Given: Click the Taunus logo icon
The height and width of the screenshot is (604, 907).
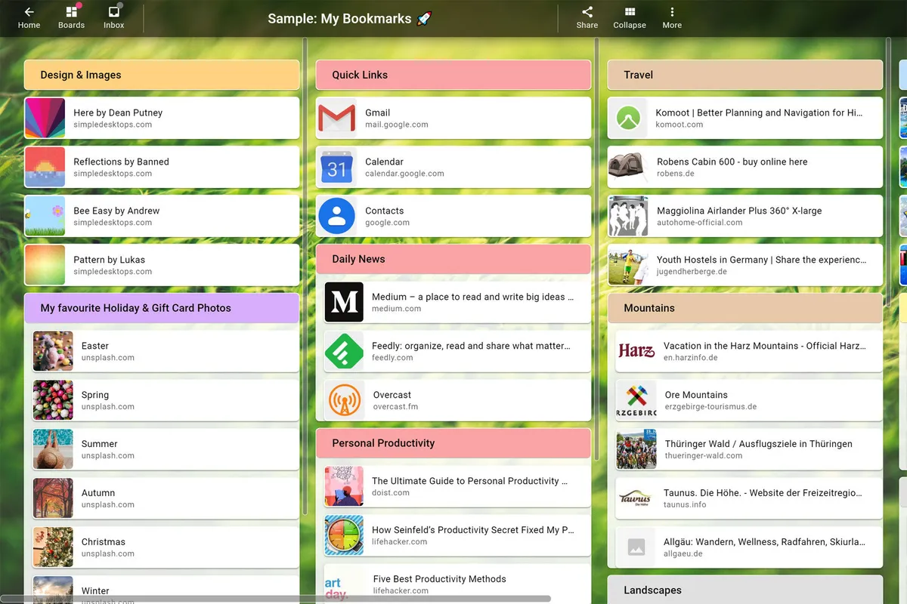Looking at the screenshot, I should [636, 498].
